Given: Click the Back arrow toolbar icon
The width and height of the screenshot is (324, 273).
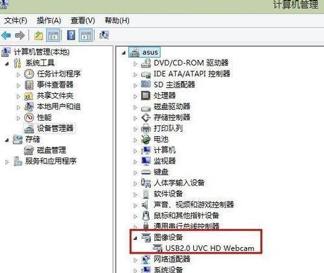Looking at the screenshot, I should (x=6, y=35).
